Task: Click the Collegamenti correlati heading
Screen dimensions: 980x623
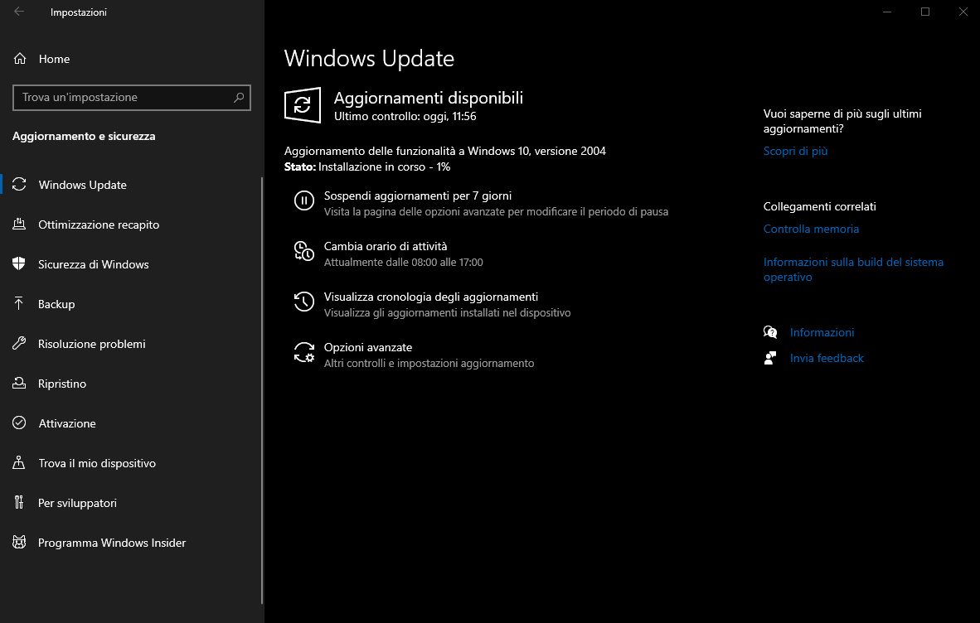Action: point(819,206)
